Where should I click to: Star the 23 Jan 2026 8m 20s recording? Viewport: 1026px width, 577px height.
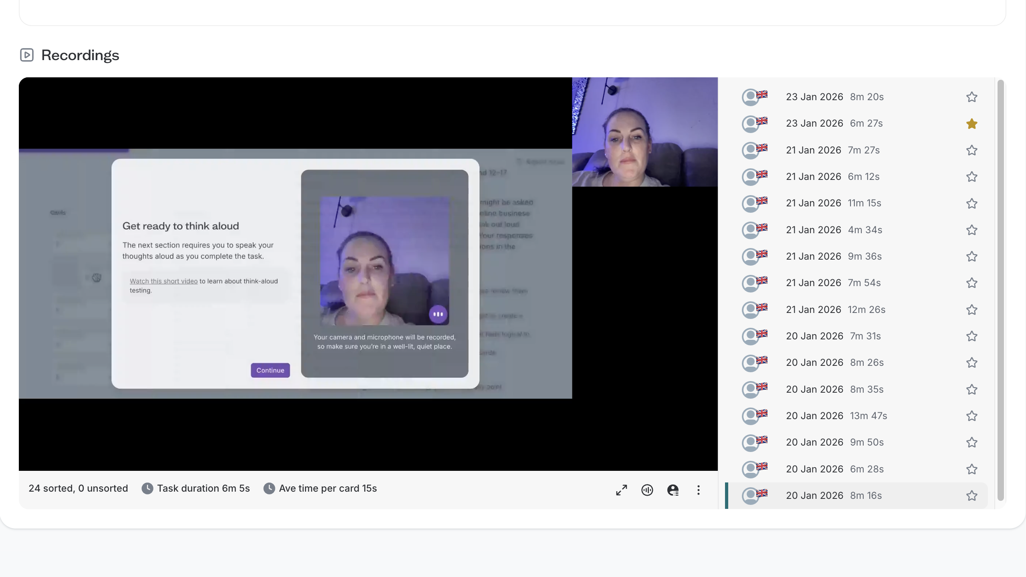(x=971, y=97)
